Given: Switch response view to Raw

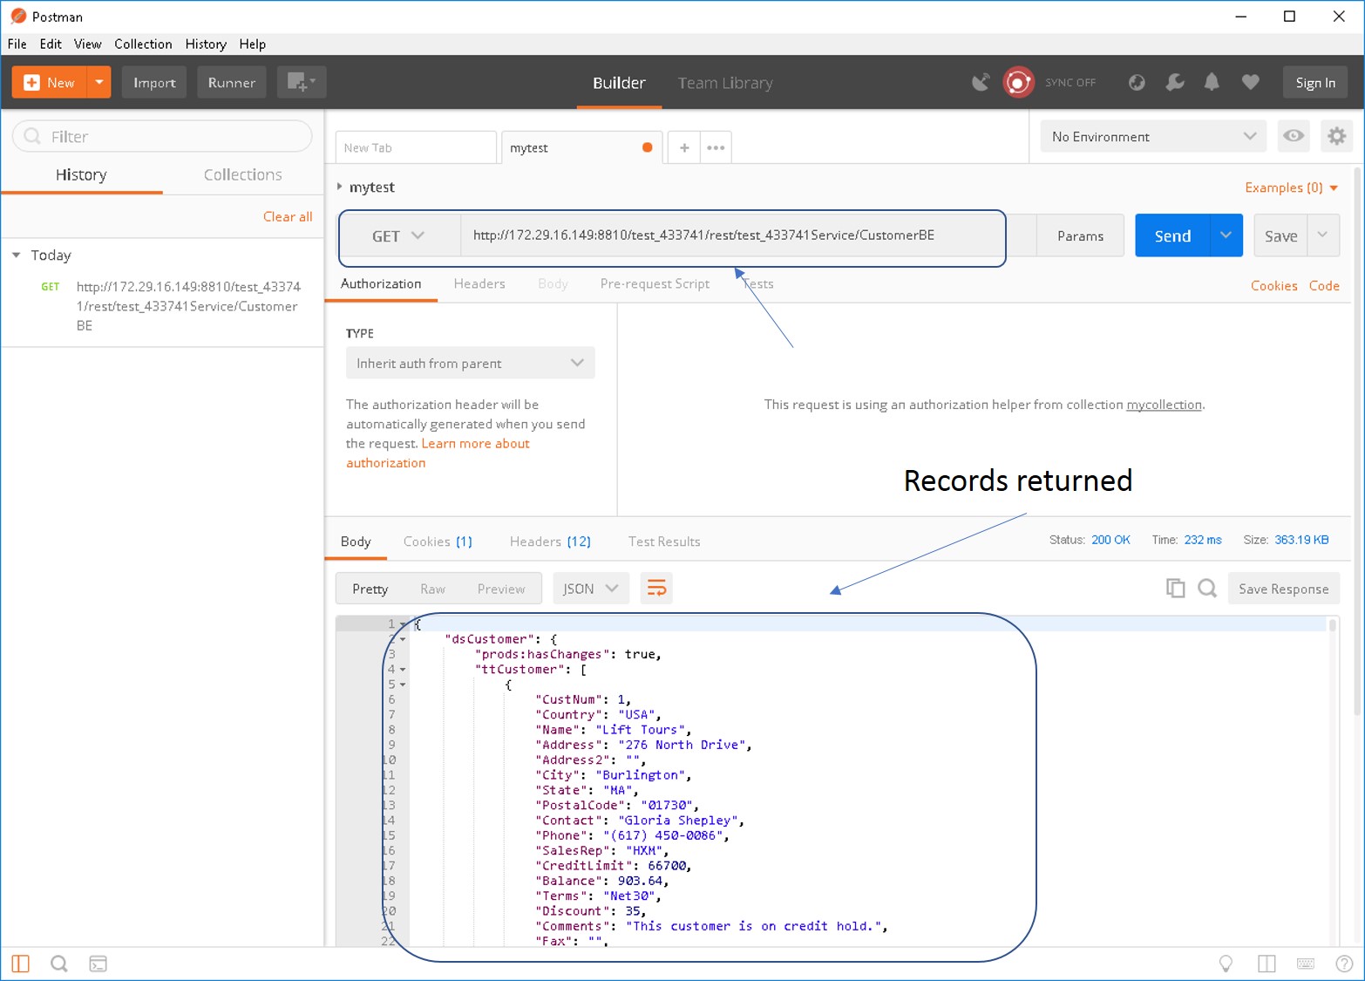Looking at the screenshot, I should 432,589.
